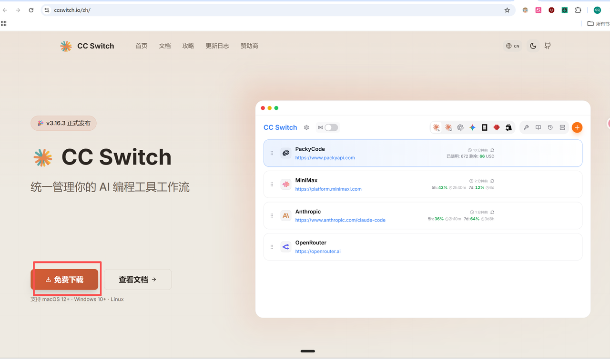This screenshot has width=610, height=359.
Task: Open the wrench tools icon in preview
Action: [x=526, y=127]
